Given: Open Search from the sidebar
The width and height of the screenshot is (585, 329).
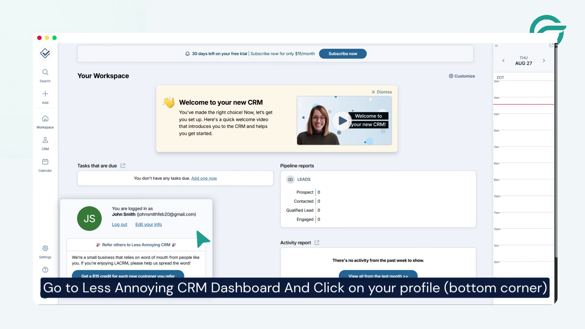Looking at the screenshot, I should pos(45,76).
